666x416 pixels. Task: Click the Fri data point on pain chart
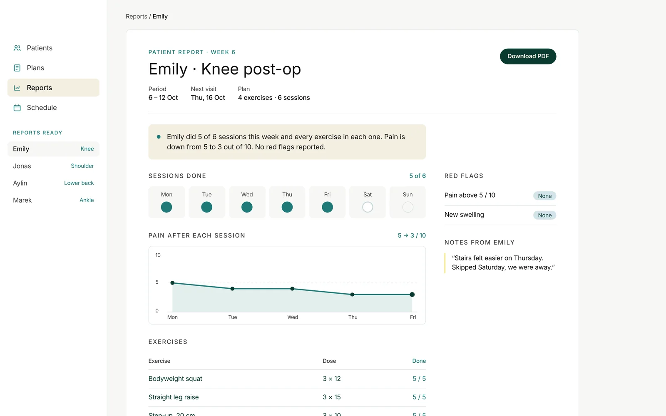(412, 295)
